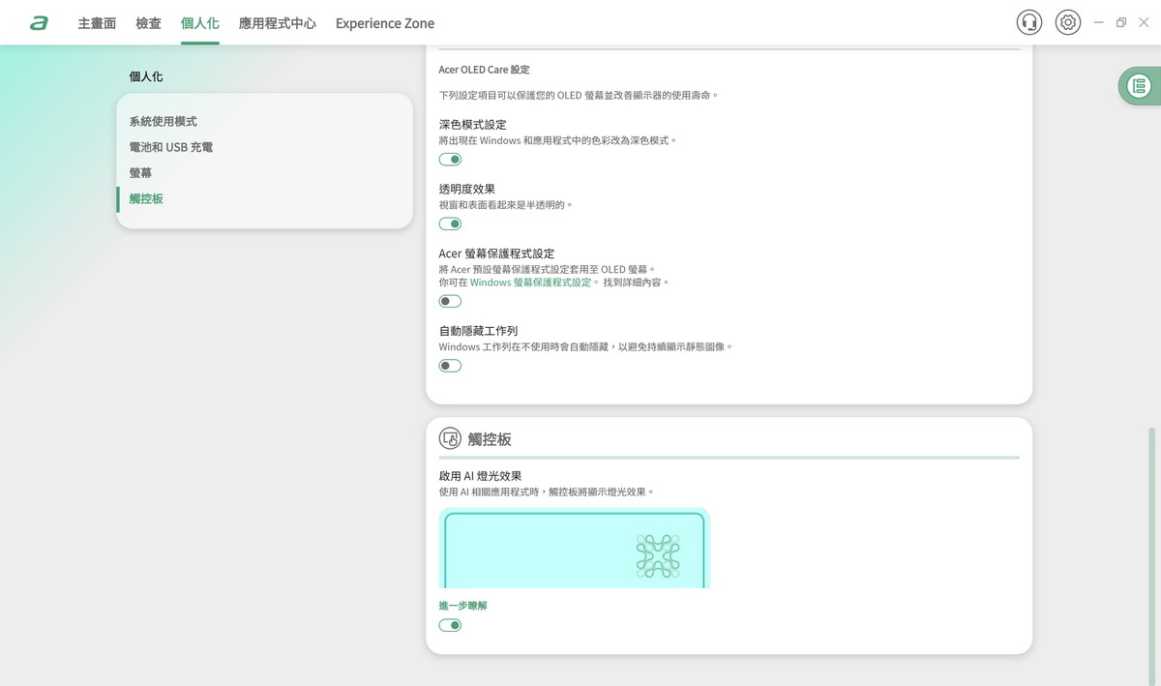Click the 個人化 sidebar heading

[146, 76]
